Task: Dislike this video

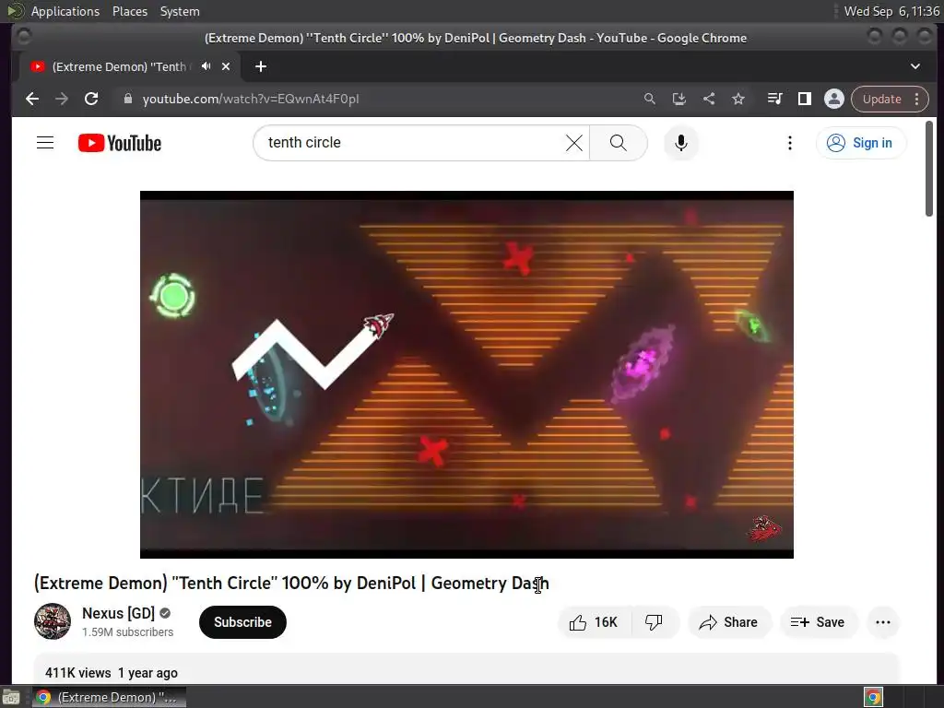Action: pos(655,622)
